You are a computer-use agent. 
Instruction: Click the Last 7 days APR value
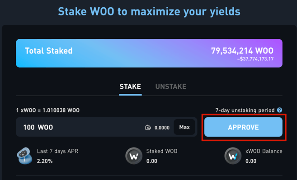(x=45, y=161)
